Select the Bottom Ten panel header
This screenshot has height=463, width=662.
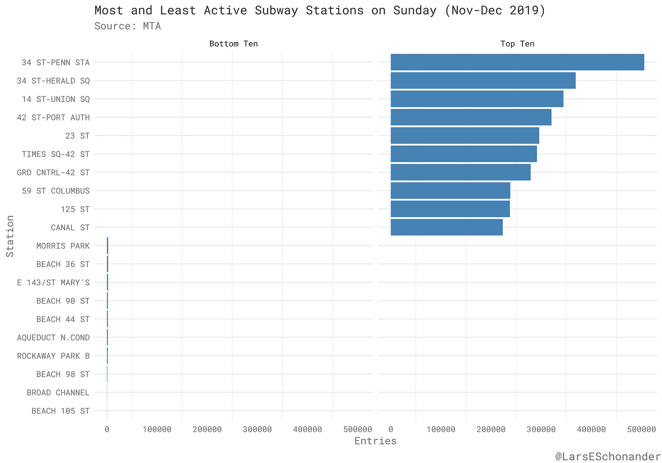pyautogui.click(x=233, y=44)
